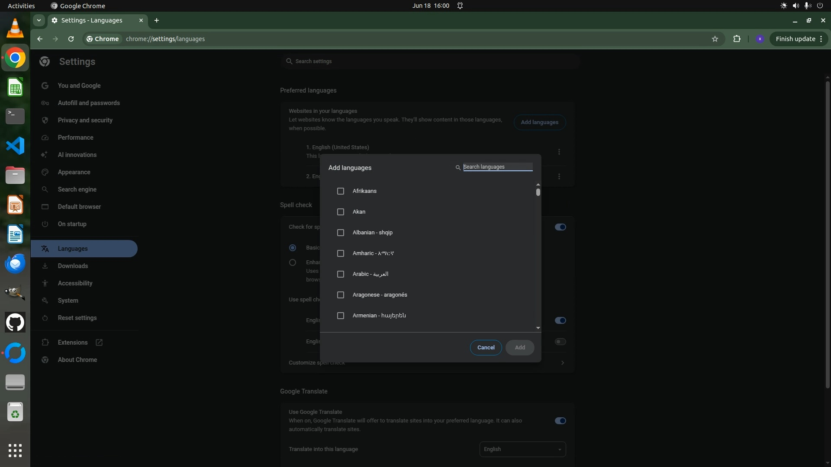Click the language list scrollbar thumb
Screen dimensions: 831x467
pos(538,192)
